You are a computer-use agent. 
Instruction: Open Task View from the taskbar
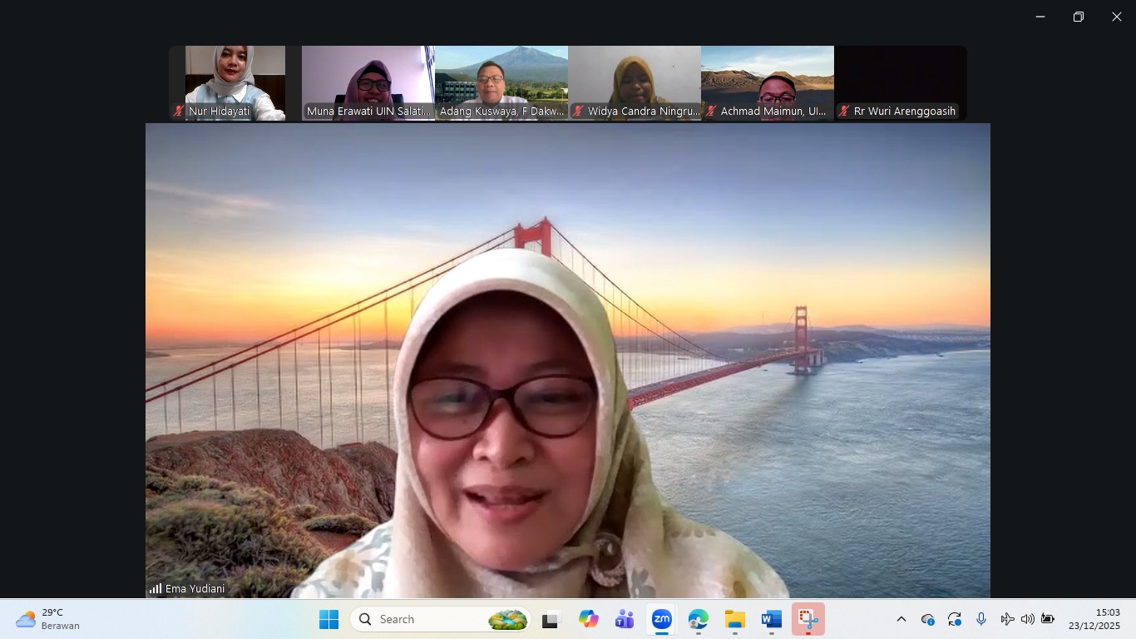click(x=551, y=619)
